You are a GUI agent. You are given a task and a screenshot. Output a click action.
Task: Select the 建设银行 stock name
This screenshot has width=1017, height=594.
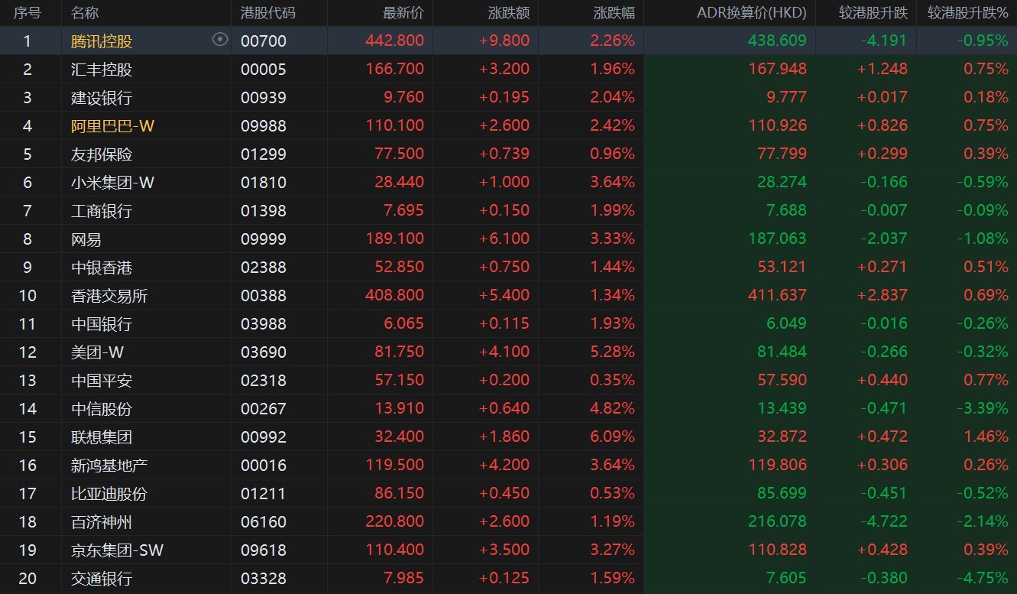coord(102,98)
